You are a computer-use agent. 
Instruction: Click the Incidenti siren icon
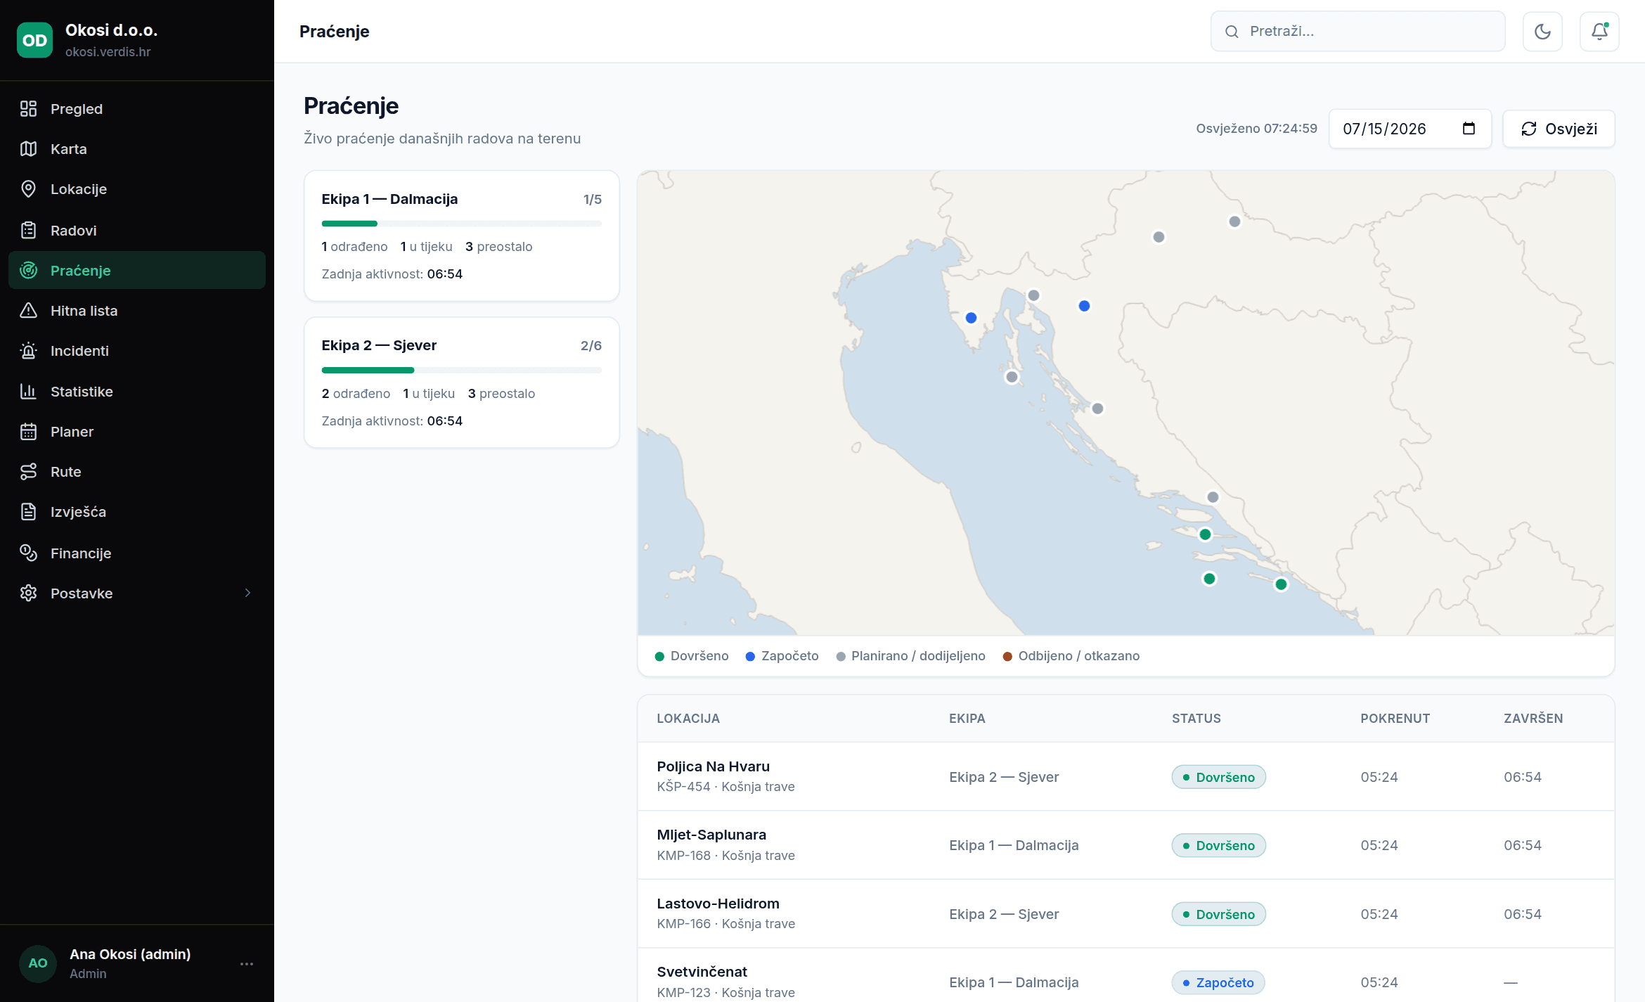tap(28, 350)
